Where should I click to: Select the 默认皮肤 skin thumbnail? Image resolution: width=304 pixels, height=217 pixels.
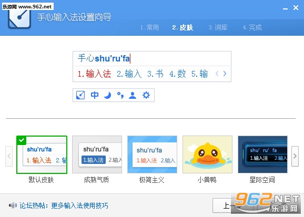[42, 154]
